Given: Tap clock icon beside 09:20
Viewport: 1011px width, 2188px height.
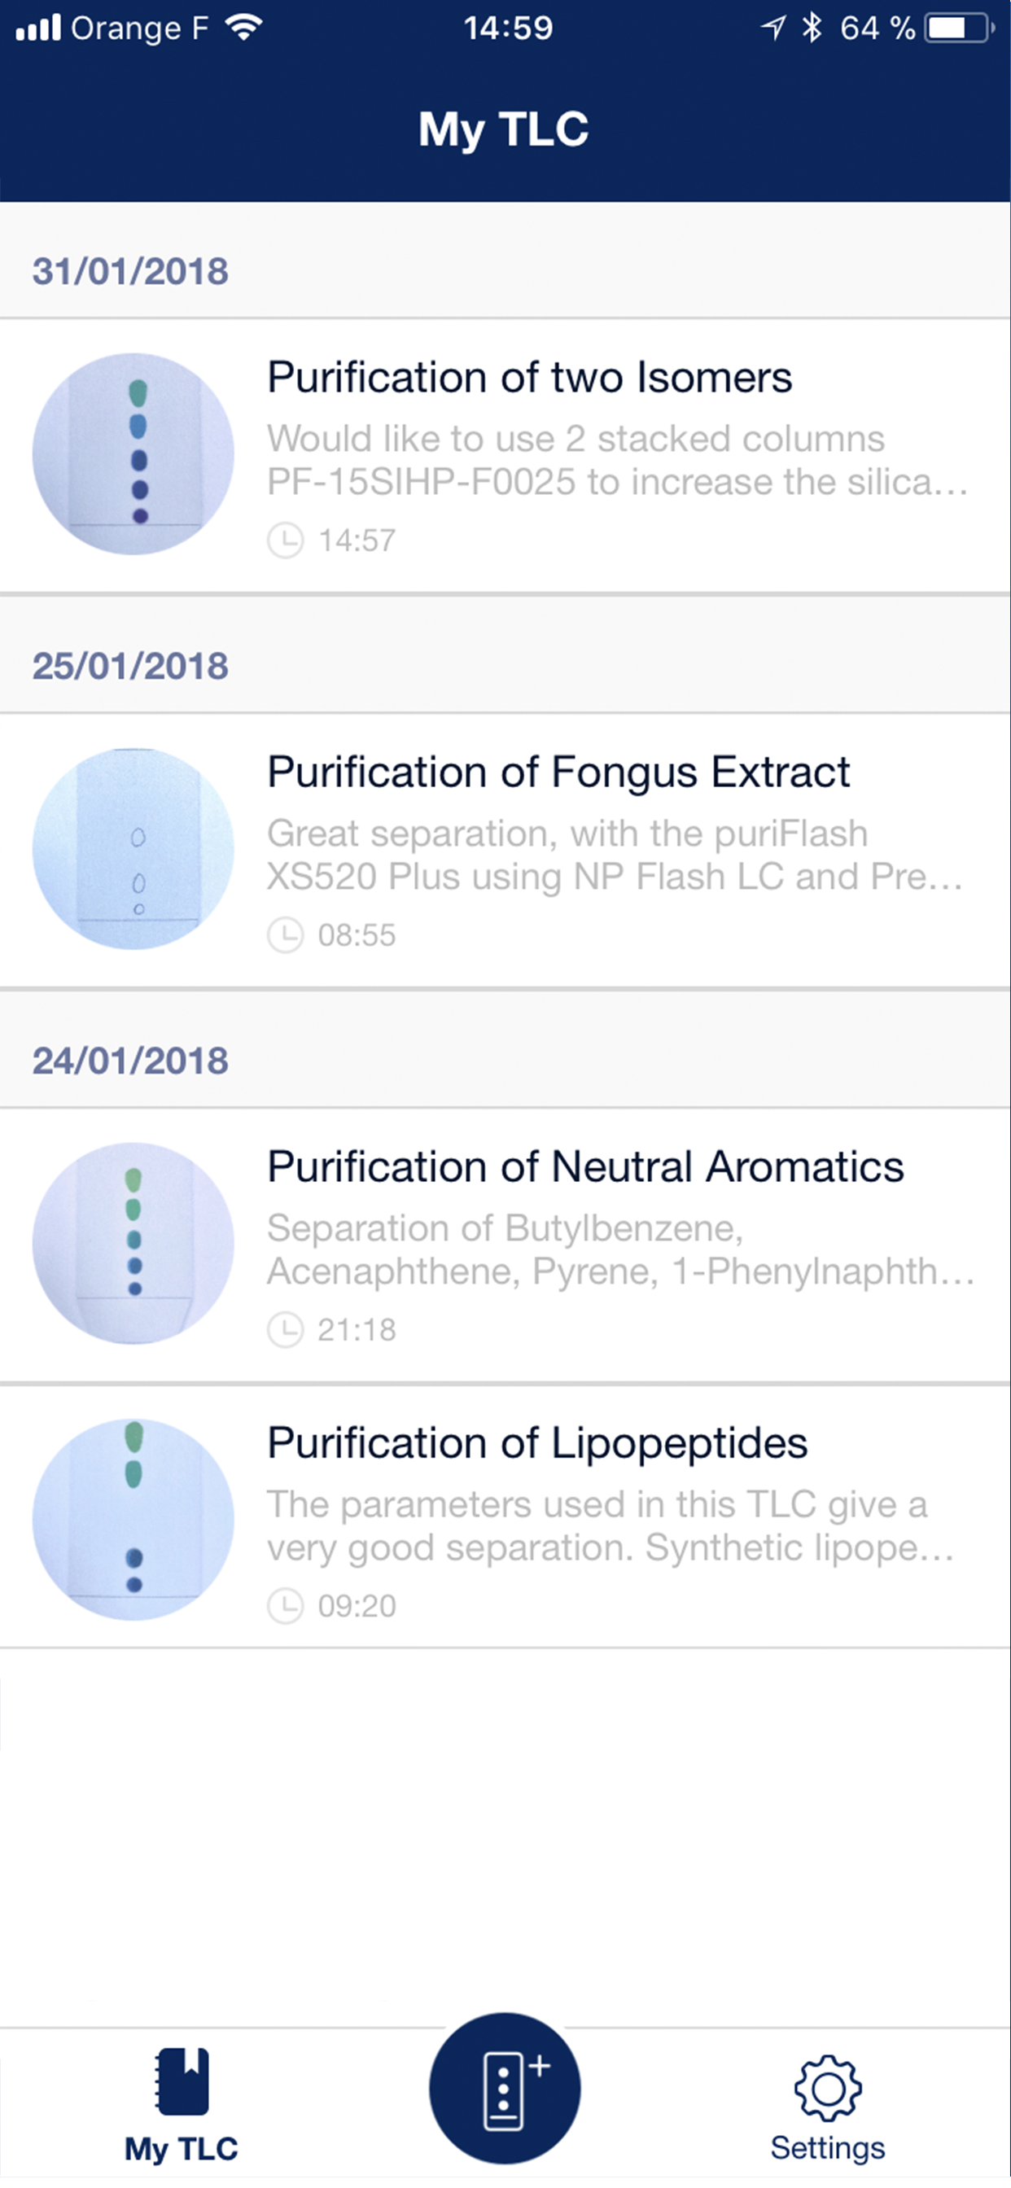Looking at the screenshot, I should pos(286,1605).
